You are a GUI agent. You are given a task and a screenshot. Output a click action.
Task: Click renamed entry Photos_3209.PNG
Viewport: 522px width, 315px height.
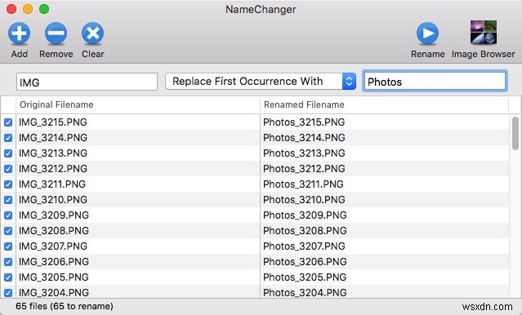[305, 215]
